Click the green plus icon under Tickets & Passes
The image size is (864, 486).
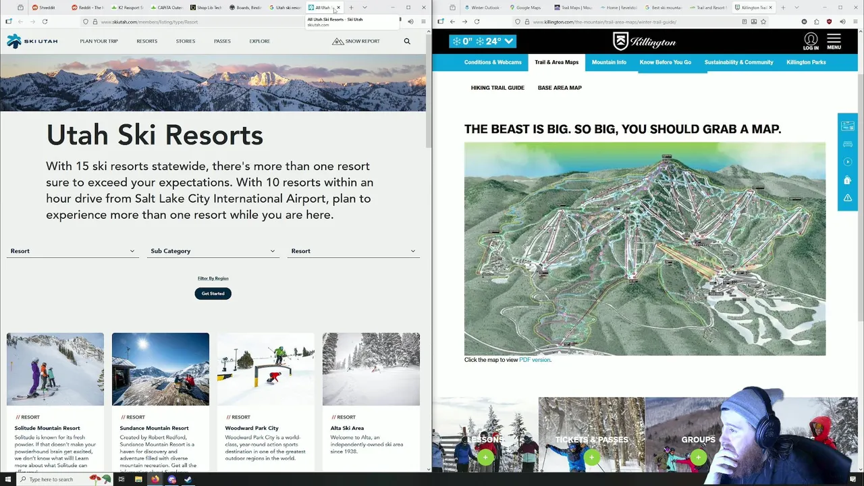(x=591, y=458)
